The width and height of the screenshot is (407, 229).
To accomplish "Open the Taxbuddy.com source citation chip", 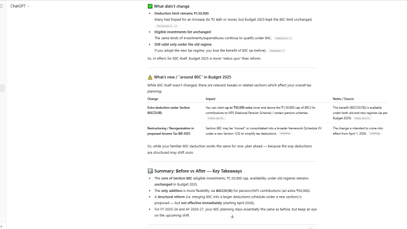I will pyautogui.click(x=284, y=38).
